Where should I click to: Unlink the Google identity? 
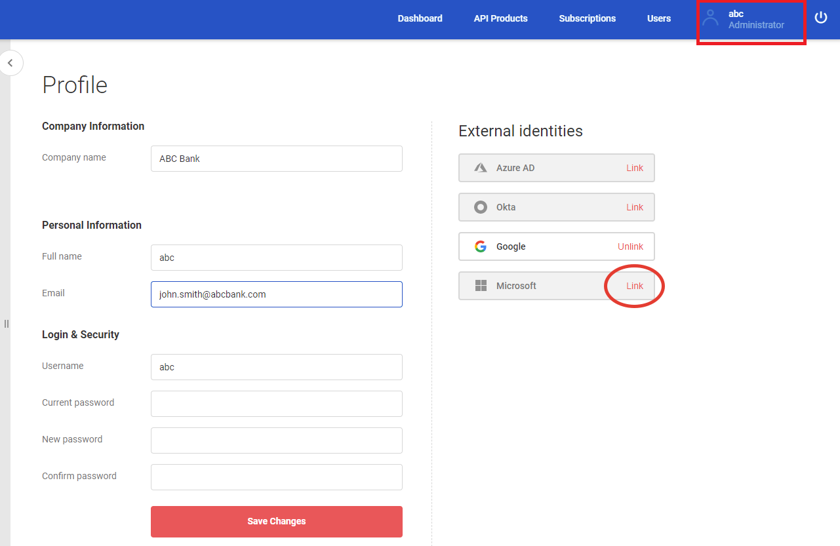(x=630, y=246)
